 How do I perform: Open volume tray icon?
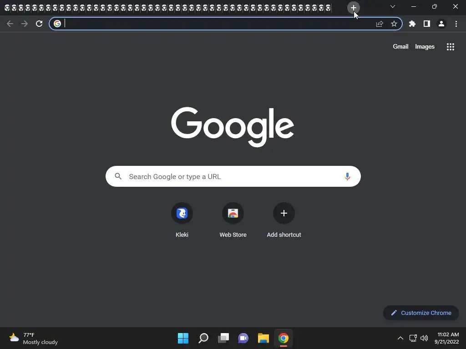point(424,338)
